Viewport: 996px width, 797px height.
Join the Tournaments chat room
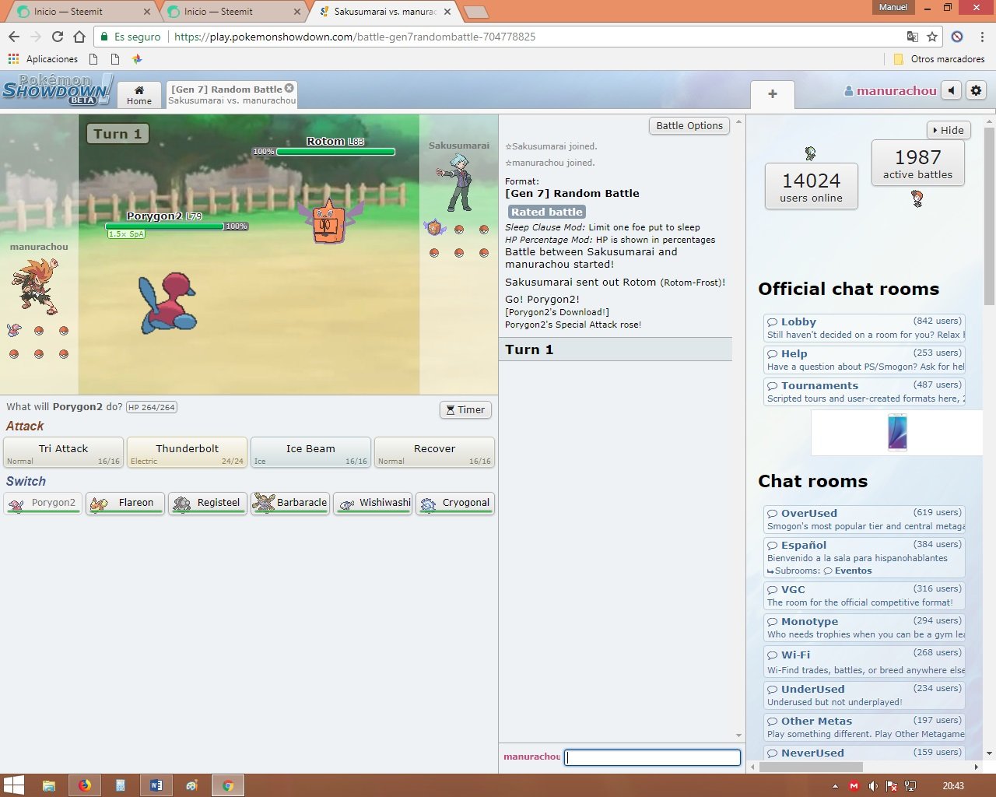pos(864,391)
